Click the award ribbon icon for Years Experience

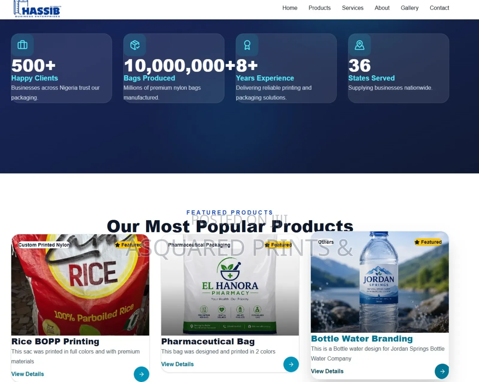[x=247, y=45]
